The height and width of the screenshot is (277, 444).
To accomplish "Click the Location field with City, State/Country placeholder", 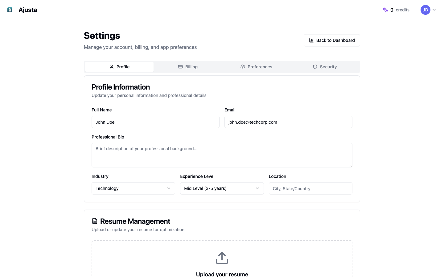I will [310, 188].
